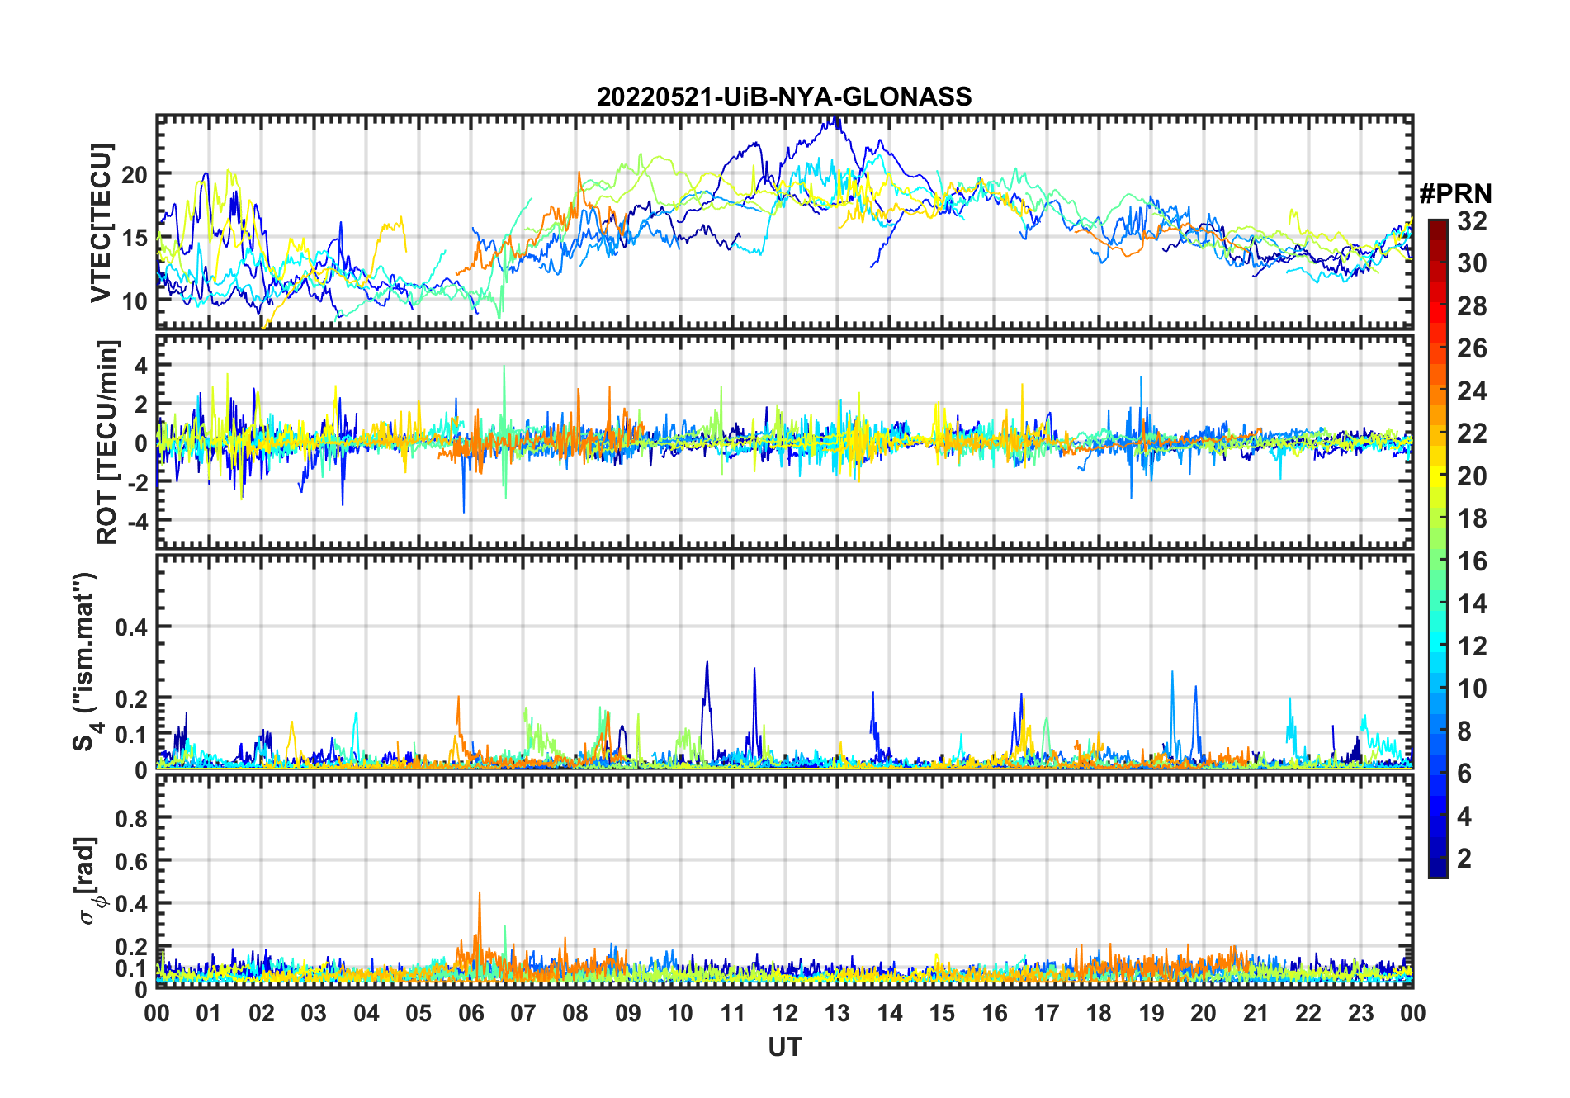The width and height of the screenshot is (1570, 1098).
Task: Click tick value "0.2" on the S4 axis
Action: 132,698
